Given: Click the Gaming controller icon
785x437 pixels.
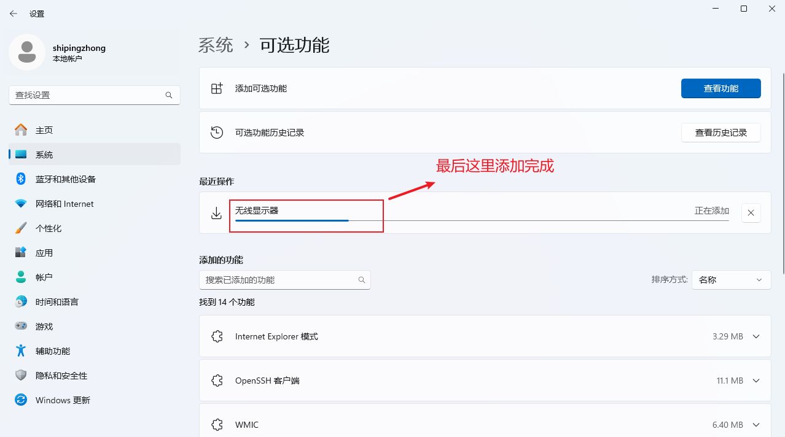Looking at the screenshot, I should 21,327.
